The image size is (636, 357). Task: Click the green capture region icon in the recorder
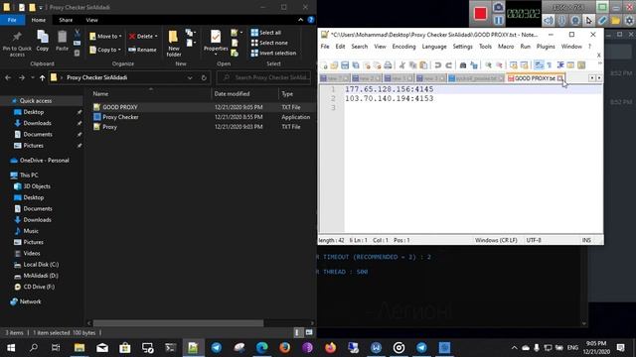point(602,7)
